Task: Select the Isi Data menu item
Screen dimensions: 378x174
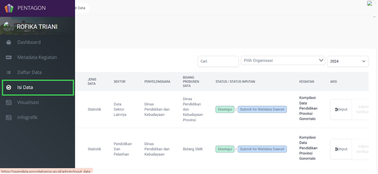Action: coord(37,88)
